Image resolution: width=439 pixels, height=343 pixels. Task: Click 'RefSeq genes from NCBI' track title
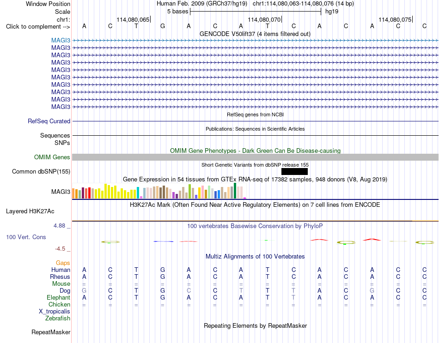click(x=255, y=114)
